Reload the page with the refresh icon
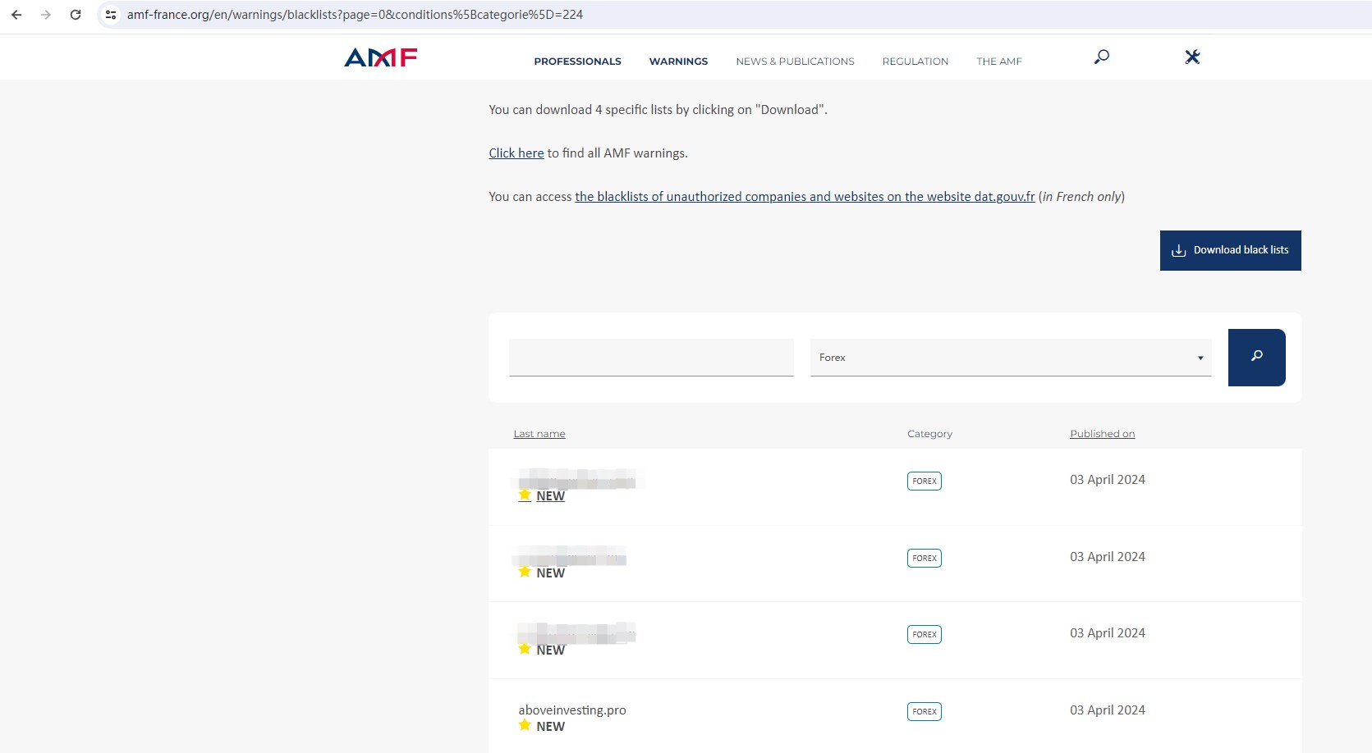This screenshot has height=753, width=1372. (x=76, y=15)
